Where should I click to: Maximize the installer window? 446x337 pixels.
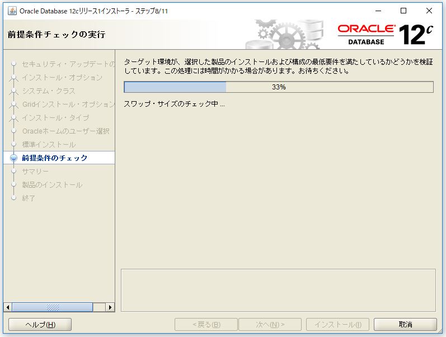coord(403,11)
